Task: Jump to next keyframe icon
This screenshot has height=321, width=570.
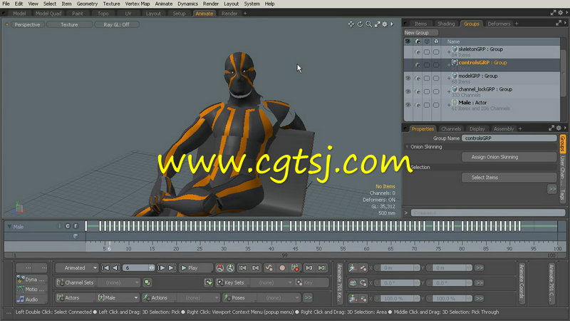Action: [309, 268]
